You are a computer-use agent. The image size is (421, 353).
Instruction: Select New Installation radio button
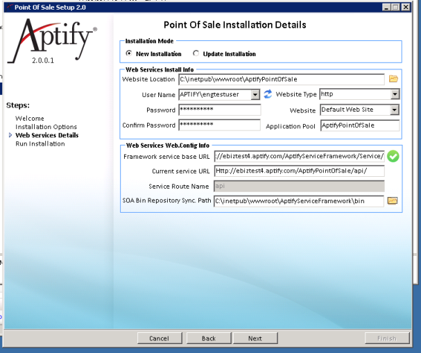pos(129,53)
